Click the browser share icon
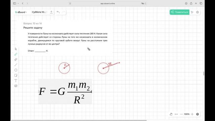Image resolution: width=215 pixels, height=121 pixels. 191,3
